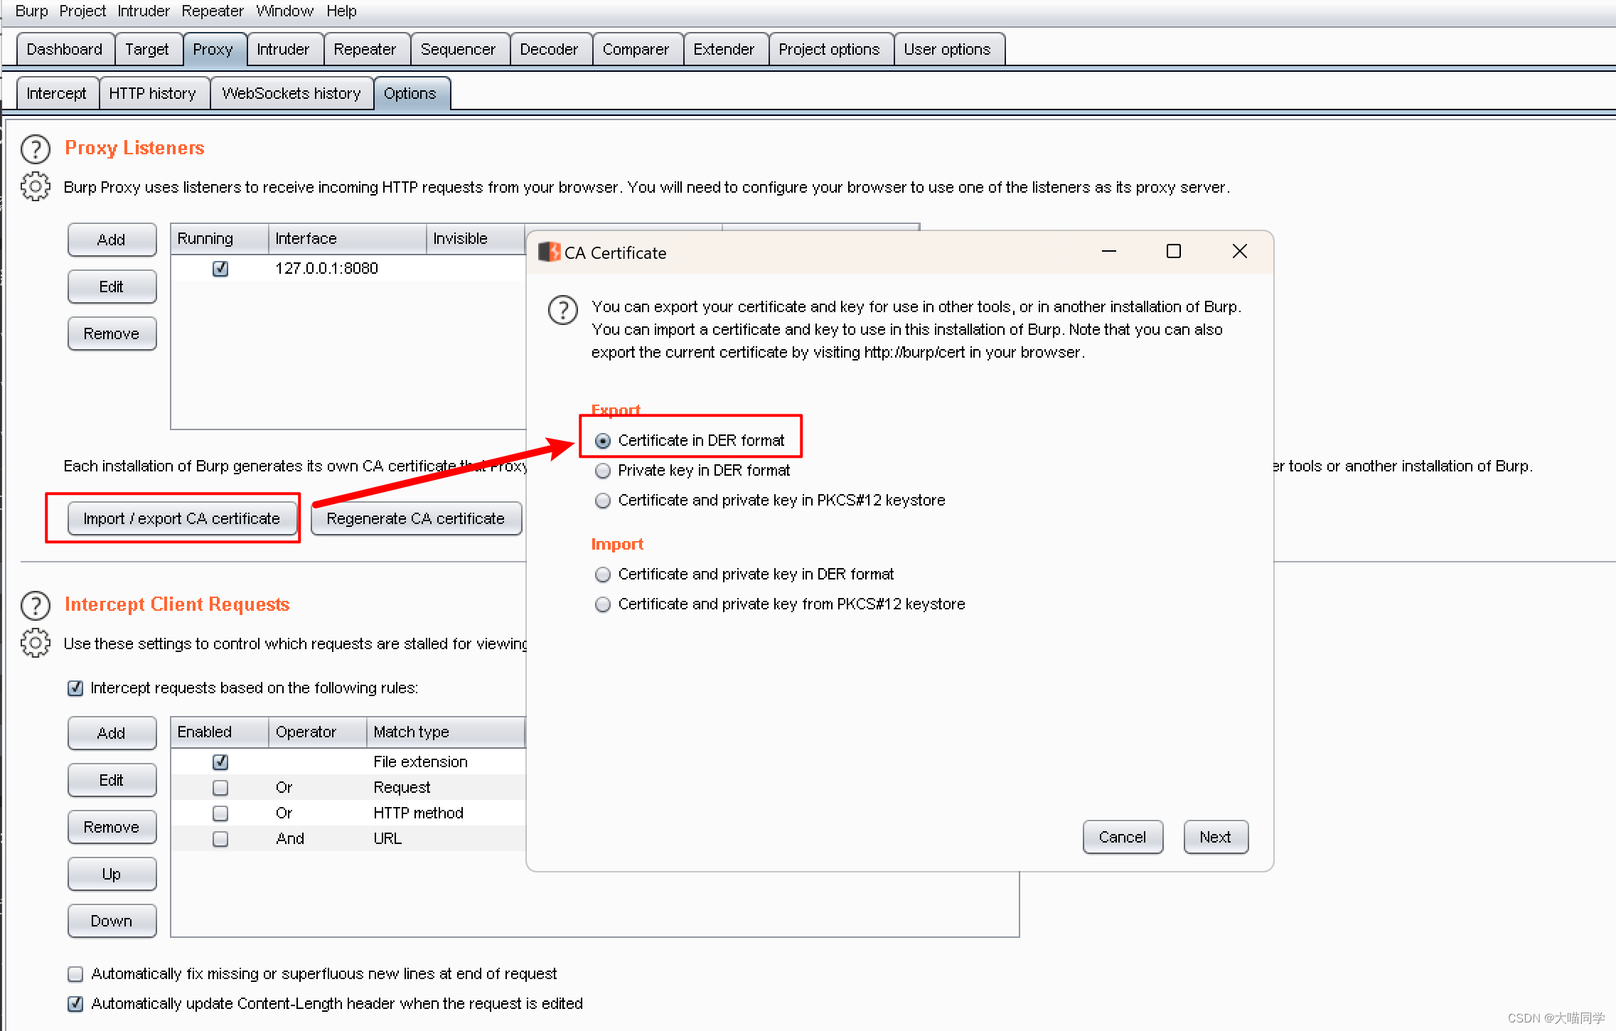This screenshot has width=1616, height=1031.
Task: Click Regenerate CA certificate button
Action: [416, 518]
